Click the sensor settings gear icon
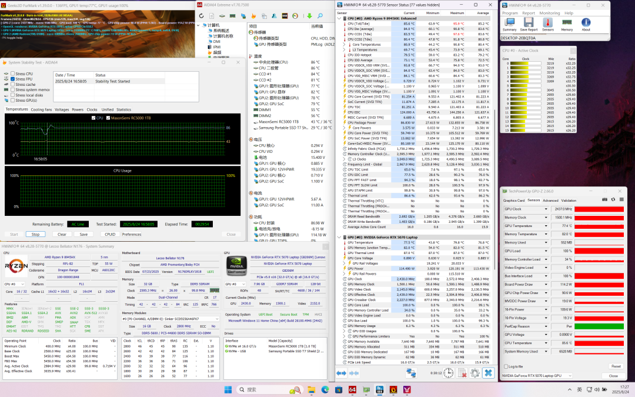This screenshot has width=635, height=397. tap(475, 373)
